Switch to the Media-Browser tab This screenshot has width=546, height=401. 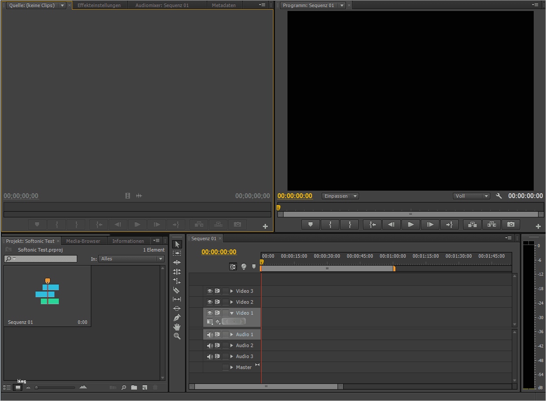coord(83,241)
